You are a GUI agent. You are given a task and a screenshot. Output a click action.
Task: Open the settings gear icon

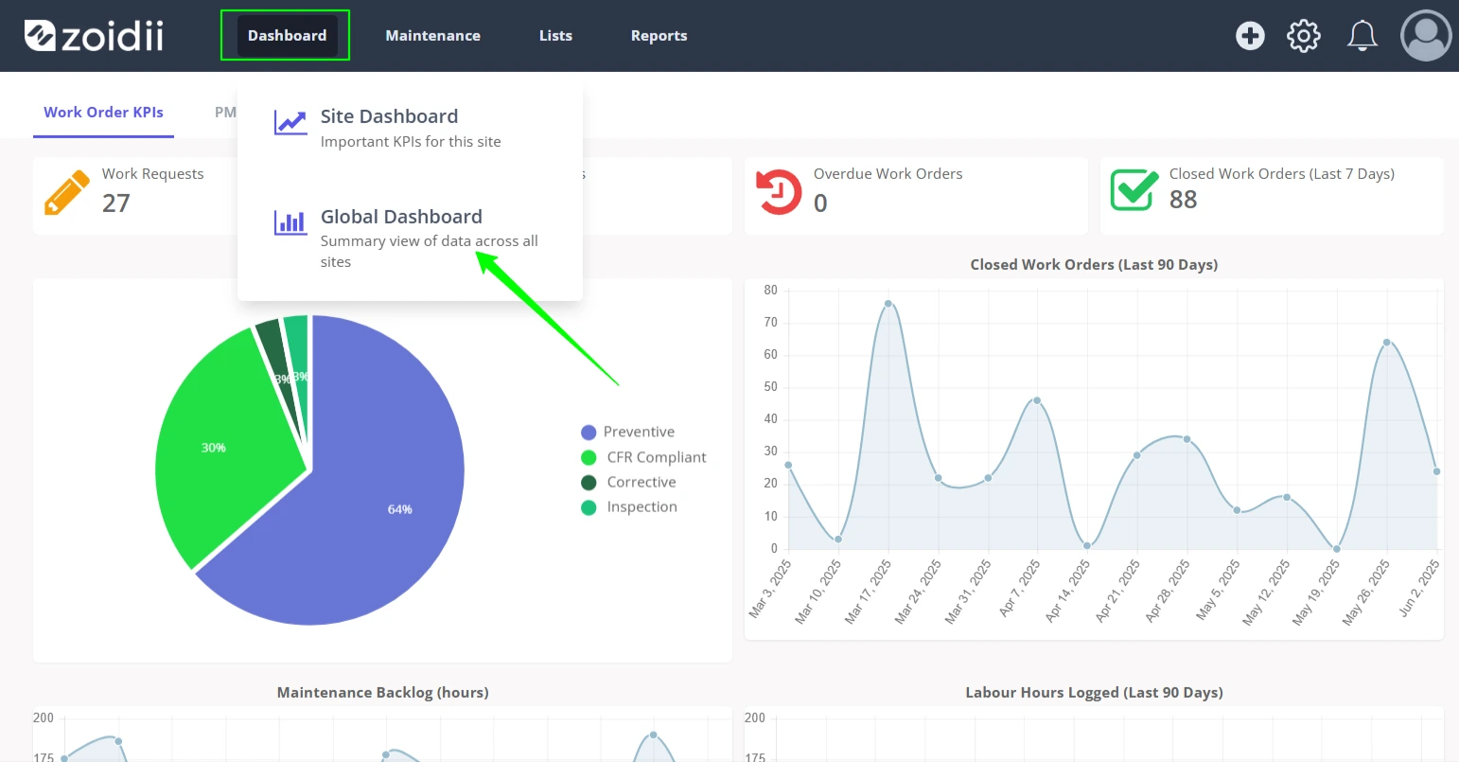click(1304, 36)
